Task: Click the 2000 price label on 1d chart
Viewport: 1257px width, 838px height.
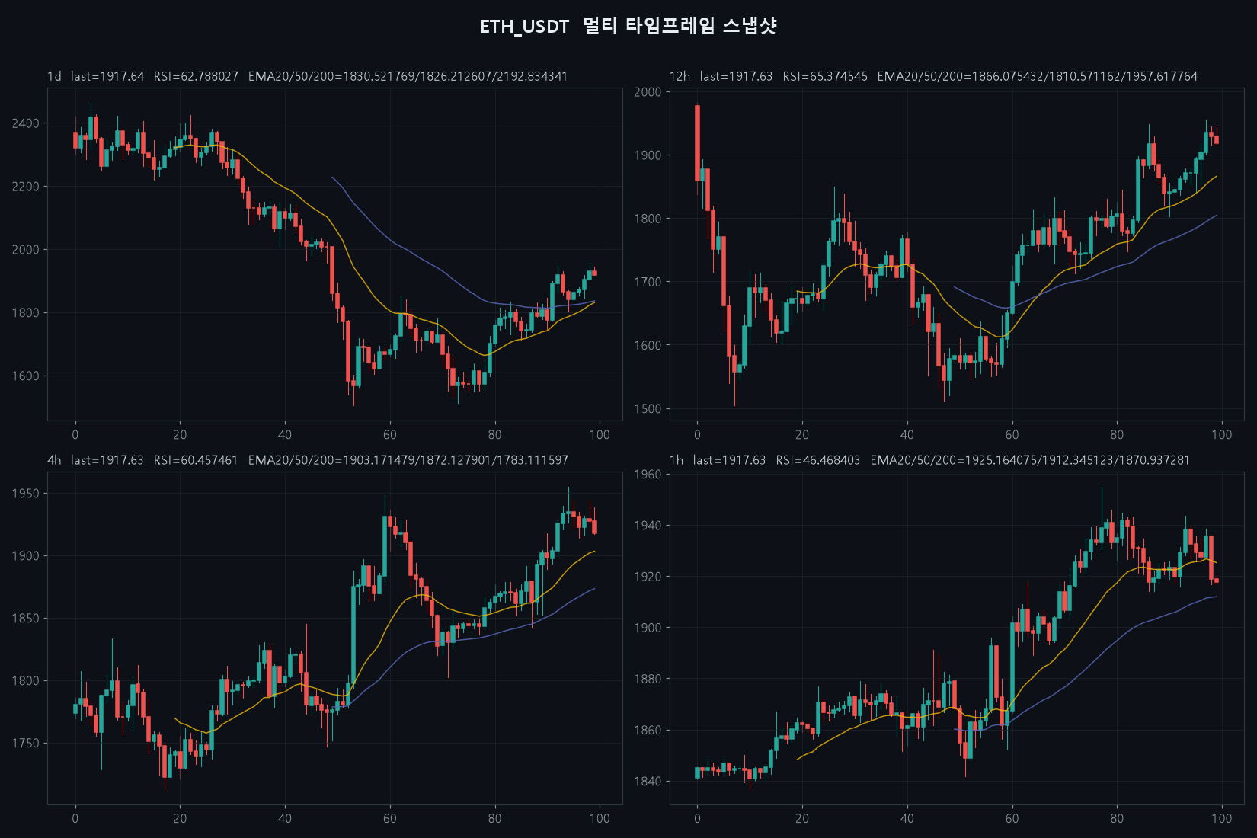Action: click(25, 250)
